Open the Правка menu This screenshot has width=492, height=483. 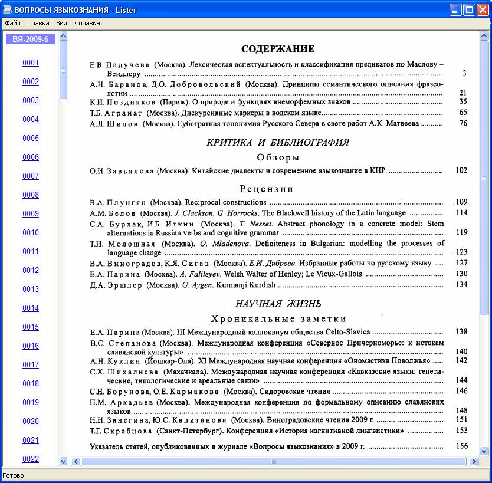click(x=38, y=23)
